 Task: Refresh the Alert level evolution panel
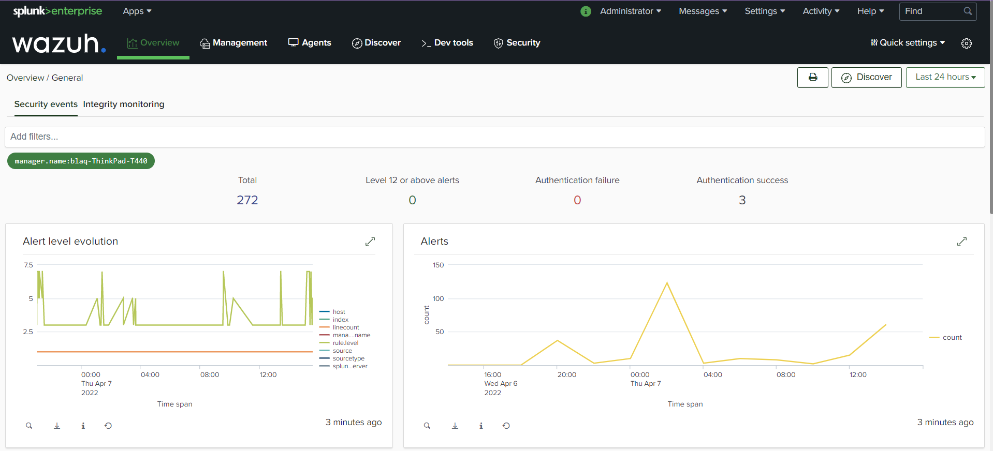[x=108, y=426]
